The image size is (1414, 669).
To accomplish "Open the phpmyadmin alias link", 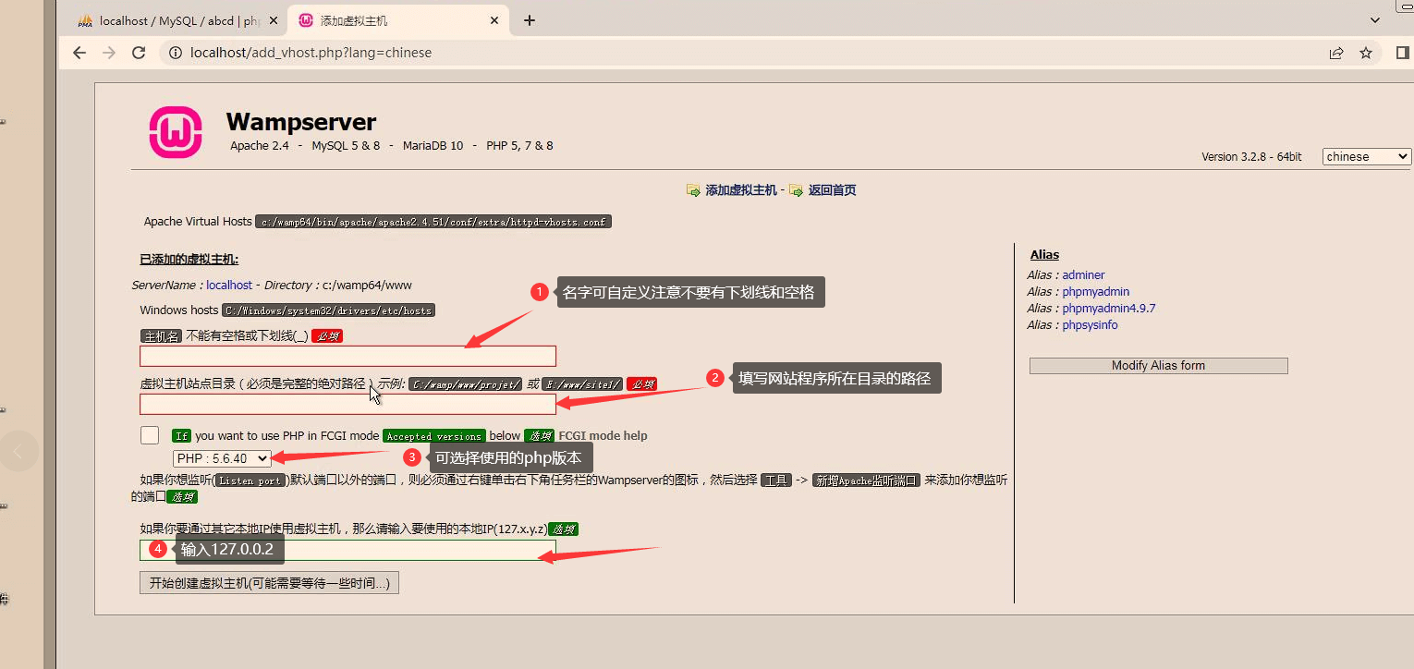I will (1096, 292).
